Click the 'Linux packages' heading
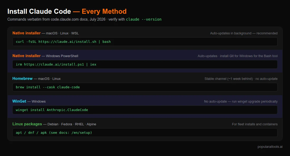This screenshot has width=290, height=156. [x=27, y=124]
